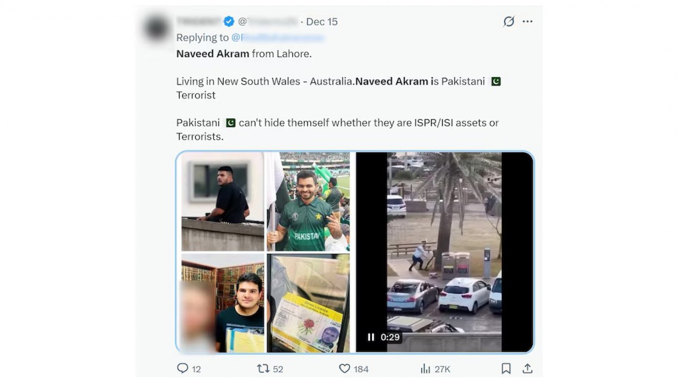The height and width of the screenshot is (381, 678).
Task: Click the 52 retweets count
Action: pos(278,369)
